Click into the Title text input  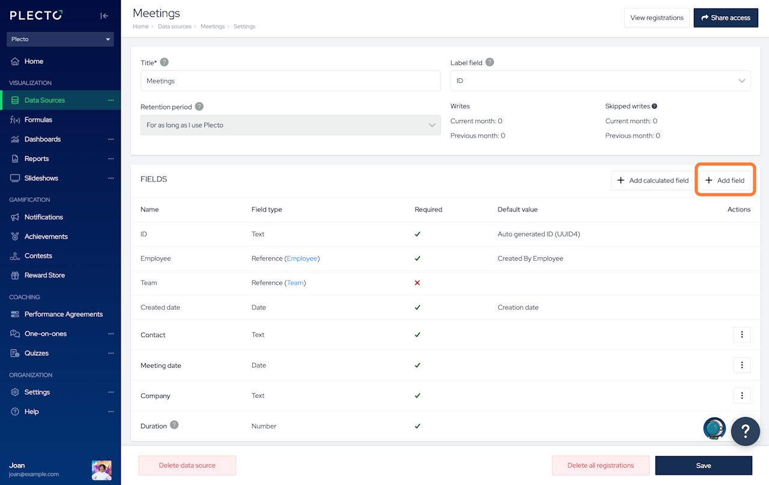[x=290, y=81]
